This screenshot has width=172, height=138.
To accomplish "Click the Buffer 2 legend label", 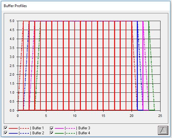I will 38,133.
